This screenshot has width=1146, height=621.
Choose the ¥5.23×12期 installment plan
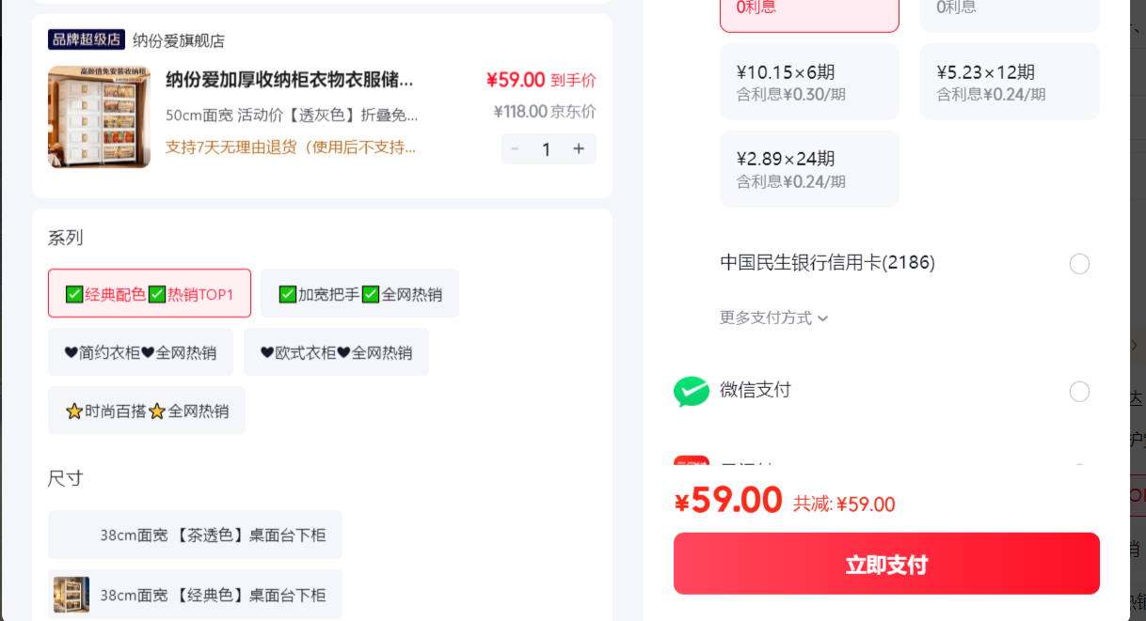pos(1010,82)
